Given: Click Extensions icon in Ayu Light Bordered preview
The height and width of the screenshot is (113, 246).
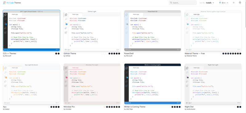Looking at the screenshot, I should [6, 86].
